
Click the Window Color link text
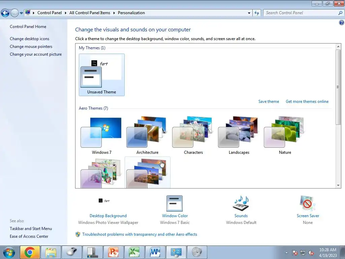(175, 216)
